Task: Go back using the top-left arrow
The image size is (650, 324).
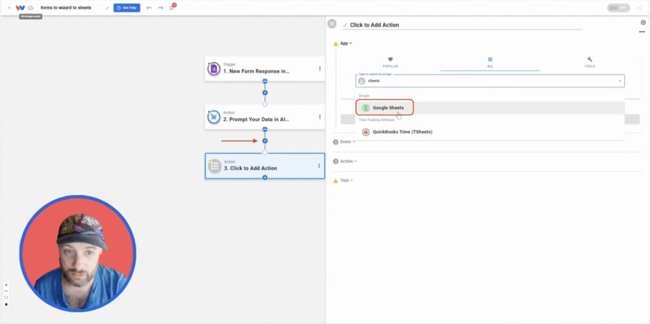Action: tap(10, 8)
